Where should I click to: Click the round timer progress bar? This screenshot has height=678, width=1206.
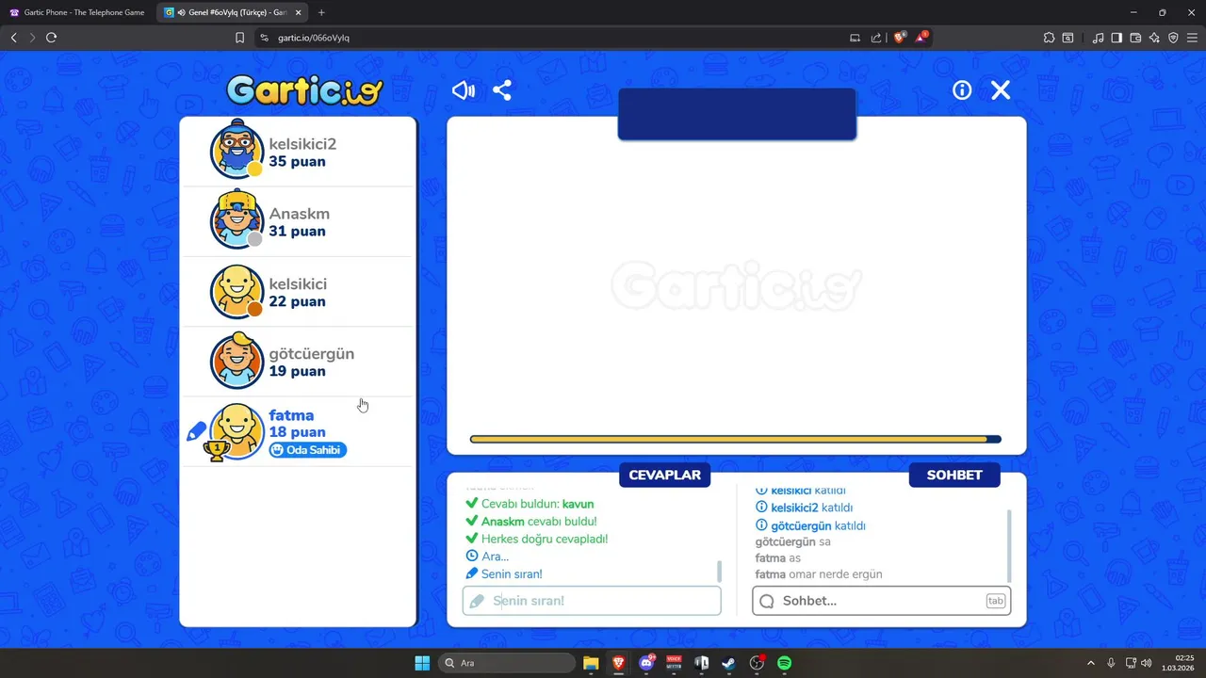coord(735,439)
